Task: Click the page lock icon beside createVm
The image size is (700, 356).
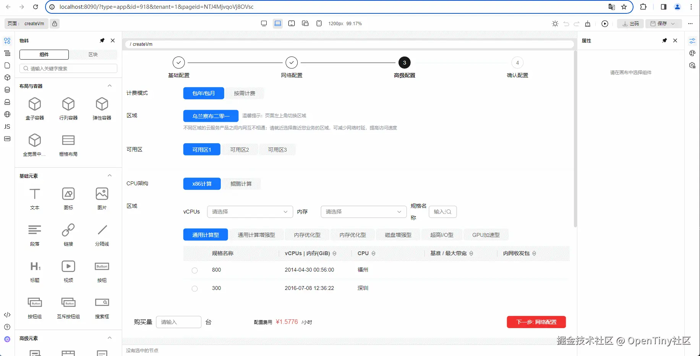Action: [55, 24]
